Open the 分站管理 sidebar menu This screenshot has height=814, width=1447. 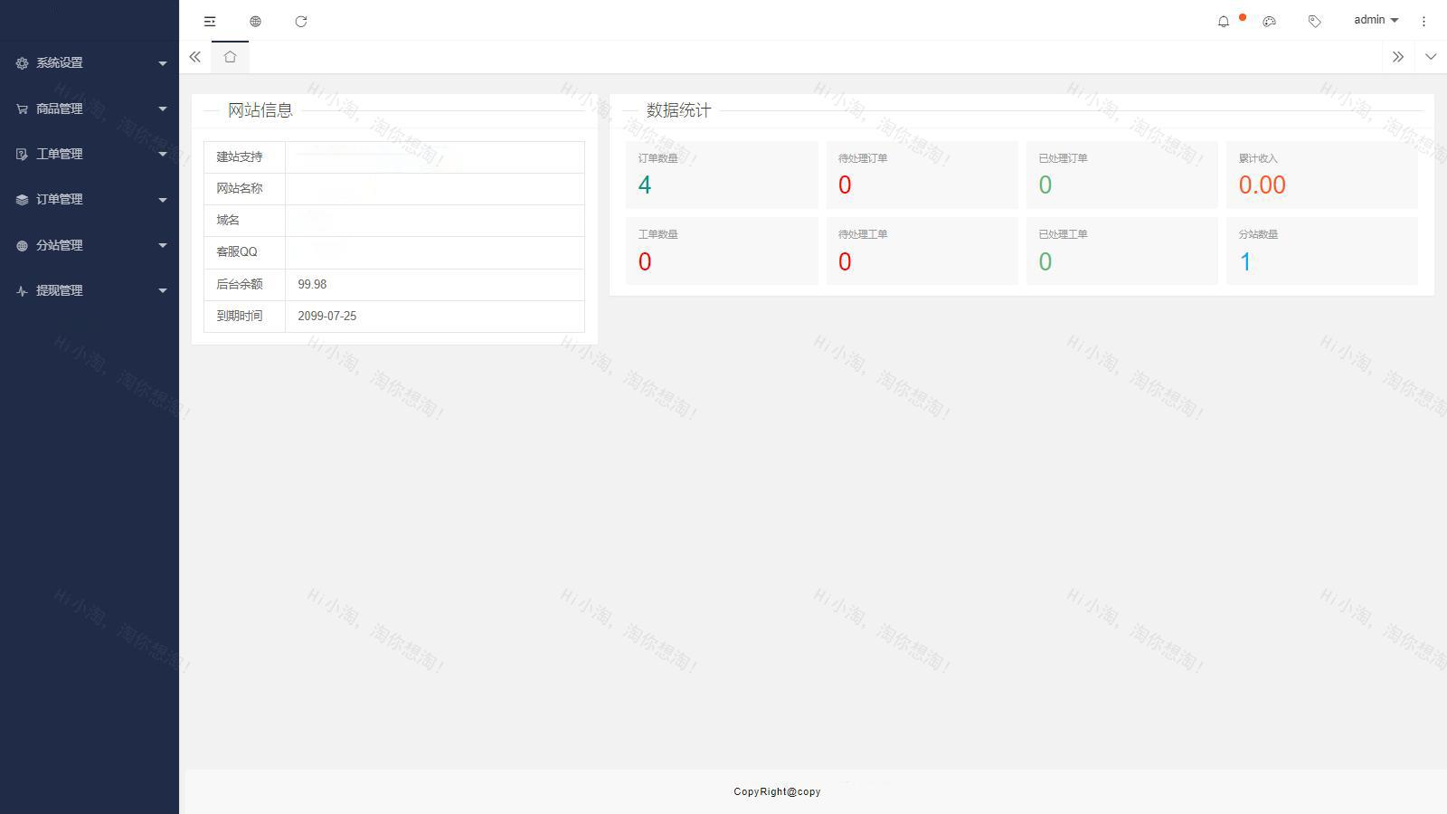coord(90,245)
